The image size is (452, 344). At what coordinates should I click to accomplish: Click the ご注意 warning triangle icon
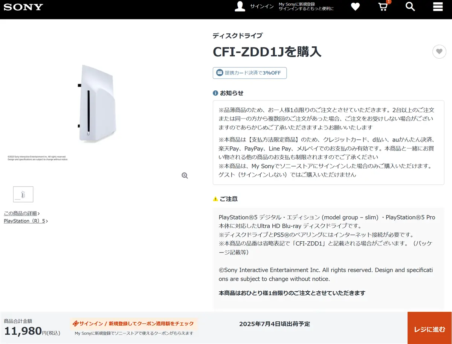tap(215, 199)
